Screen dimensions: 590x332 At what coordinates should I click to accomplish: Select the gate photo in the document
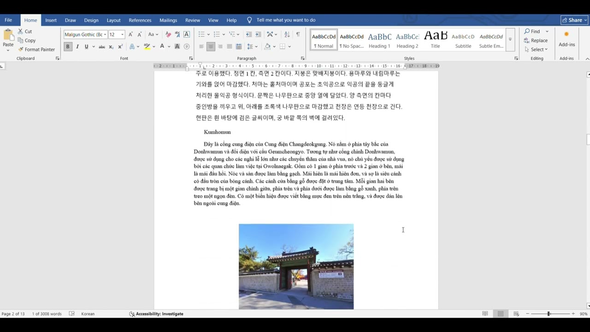pyautogui.click(x=296, y=267)
